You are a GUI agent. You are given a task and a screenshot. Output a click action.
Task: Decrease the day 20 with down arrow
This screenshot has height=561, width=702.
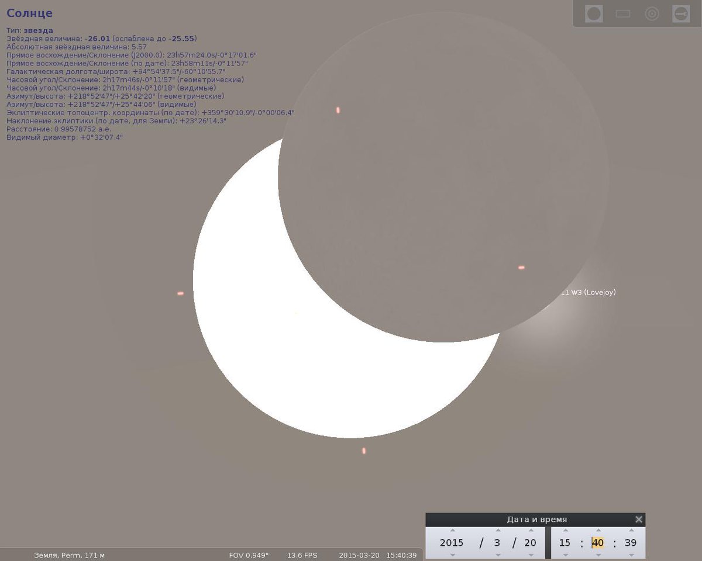[530, 555]
